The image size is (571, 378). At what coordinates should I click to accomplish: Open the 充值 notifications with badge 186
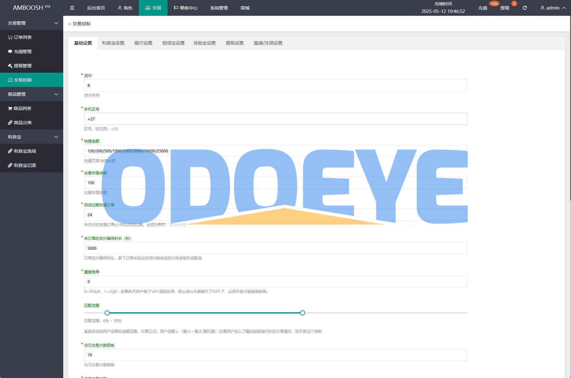click(x=482, y=8)
